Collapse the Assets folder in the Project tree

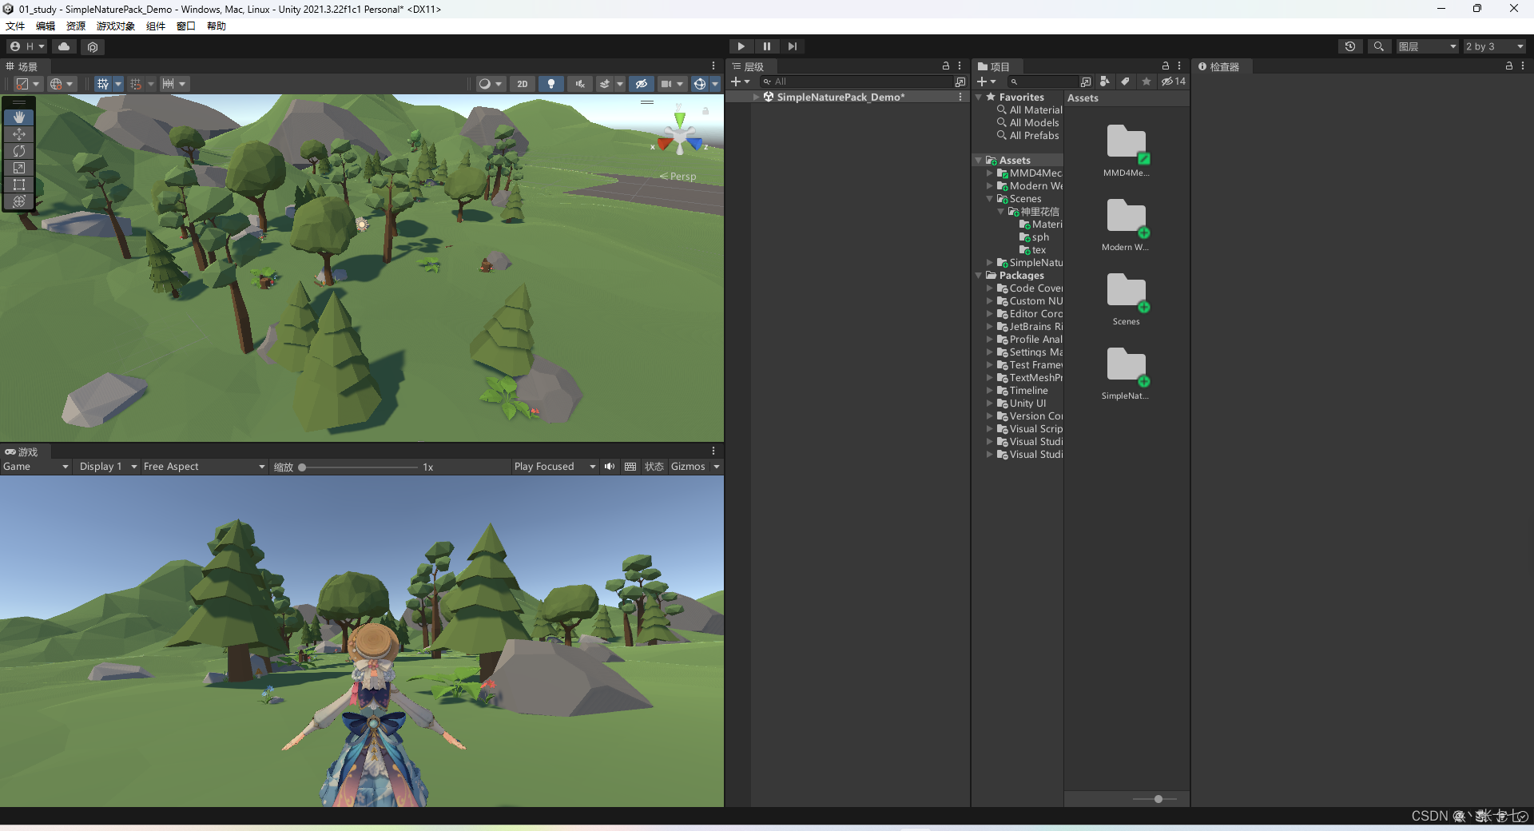[978, 160]
